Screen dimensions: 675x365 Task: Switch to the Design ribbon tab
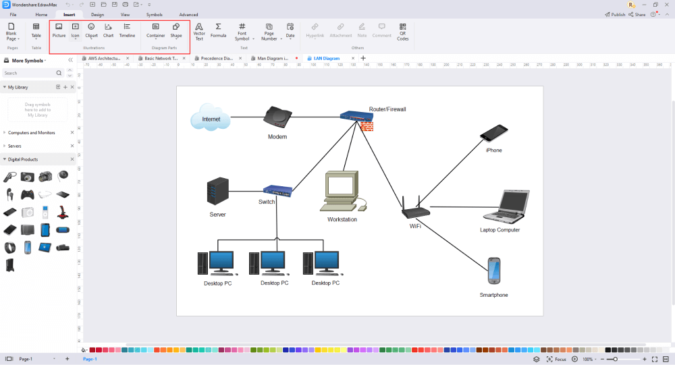97,15
